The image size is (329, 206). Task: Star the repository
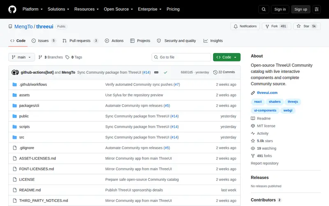(x=307, y=26)
